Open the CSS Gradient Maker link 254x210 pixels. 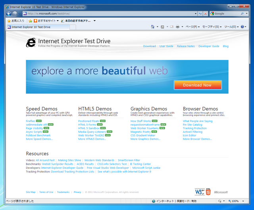[x=143, y=136]
